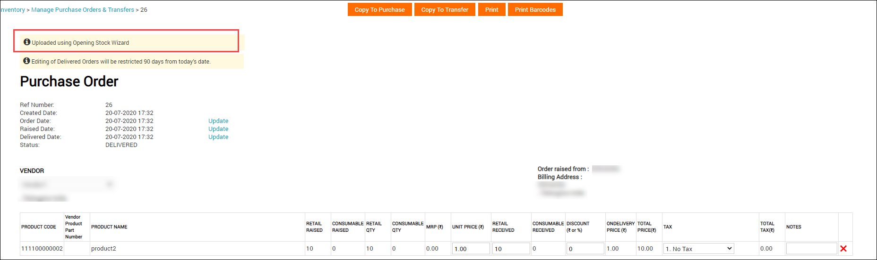Click info icon beside Editing of Delivered Orders notice
Image resolution: width=877 pixels, height=260 pixels.
pyautogui.click(x=27, y=61)
